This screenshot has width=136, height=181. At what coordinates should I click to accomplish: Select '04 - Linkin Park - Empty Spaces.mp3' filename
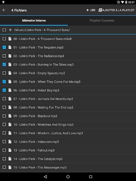pos(39,73)
